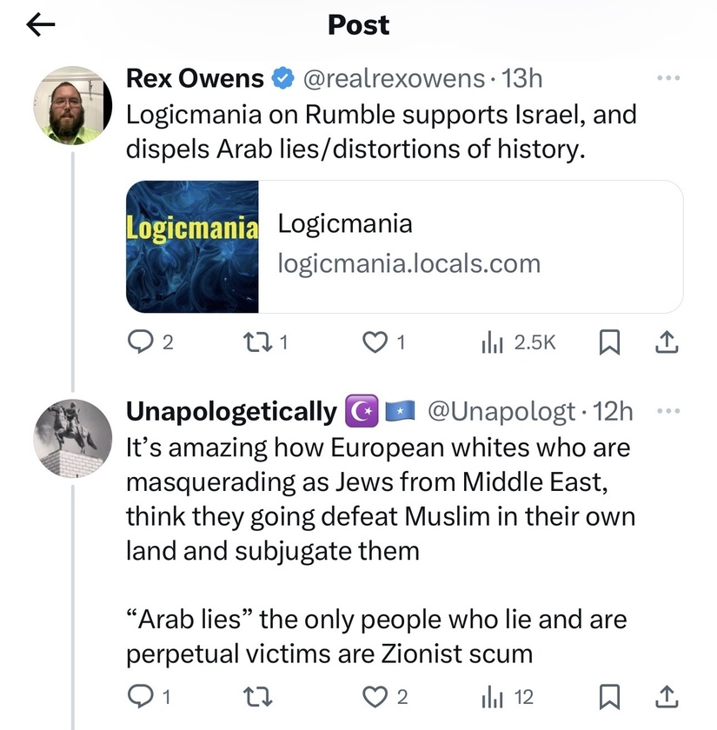
Task: Repost Unapologetically's reply
Action: [258, 697]
